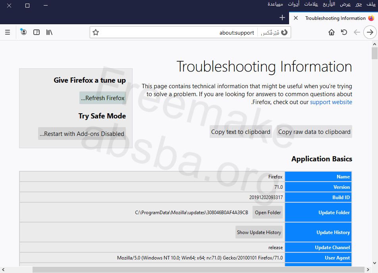The image size is (378, 273).
Task: Bookmark this page with star icon
Action: [96, 32]
